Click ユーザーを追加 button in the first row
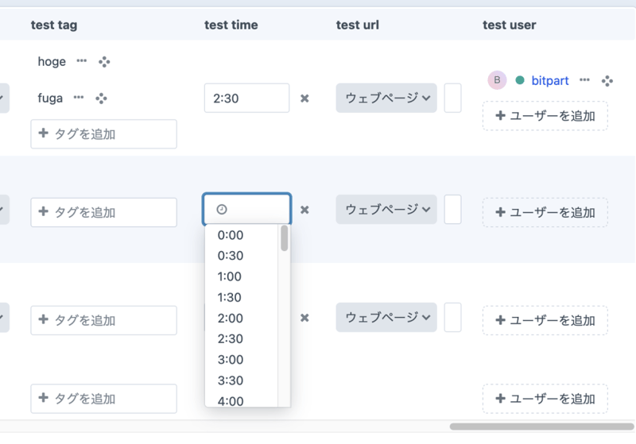 [545, 116]
